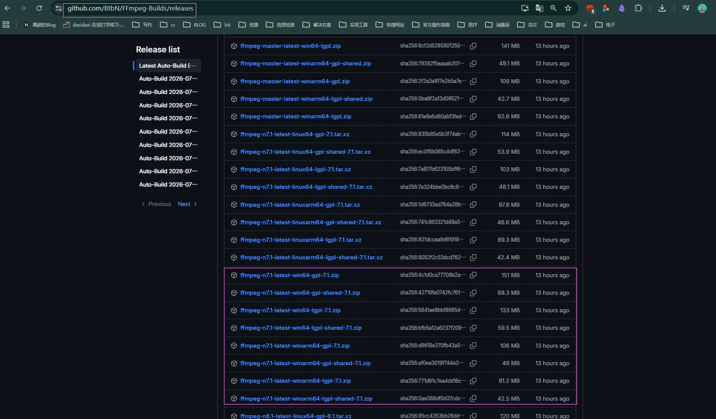Go to Next page of release list
Screen dimensions: 716x419
(187, 204)
